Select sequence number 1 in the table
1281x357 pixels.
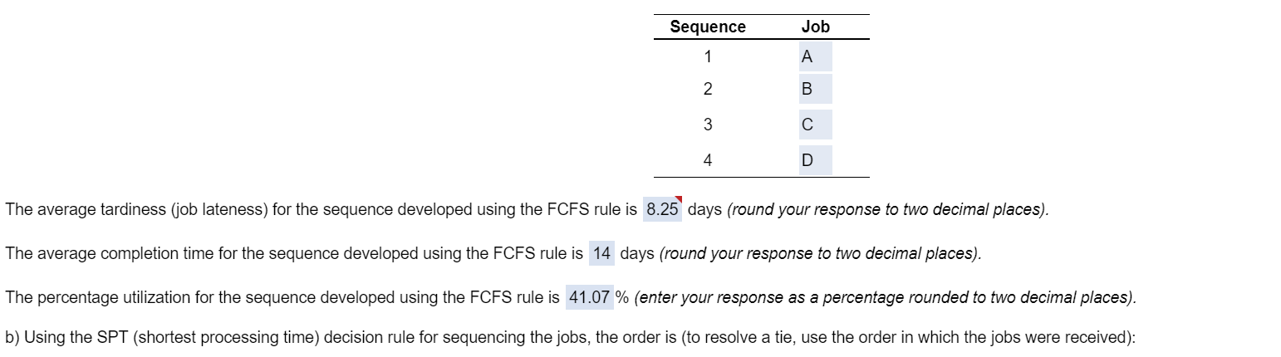[x=708, y=57]
